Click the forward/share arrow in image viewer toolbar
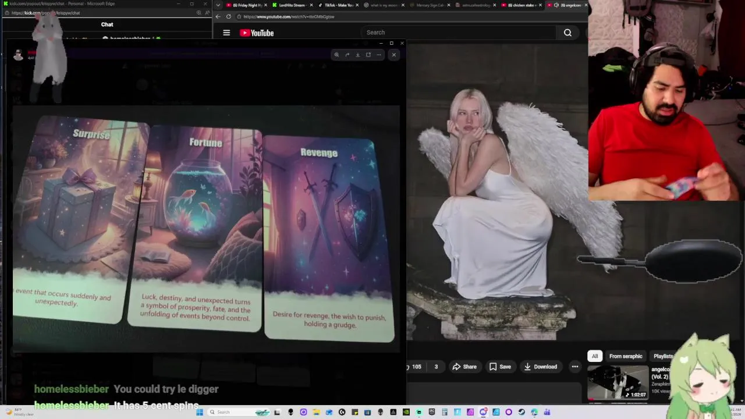The height and width of the screenshot is (419, 745). tap(347, 55)
